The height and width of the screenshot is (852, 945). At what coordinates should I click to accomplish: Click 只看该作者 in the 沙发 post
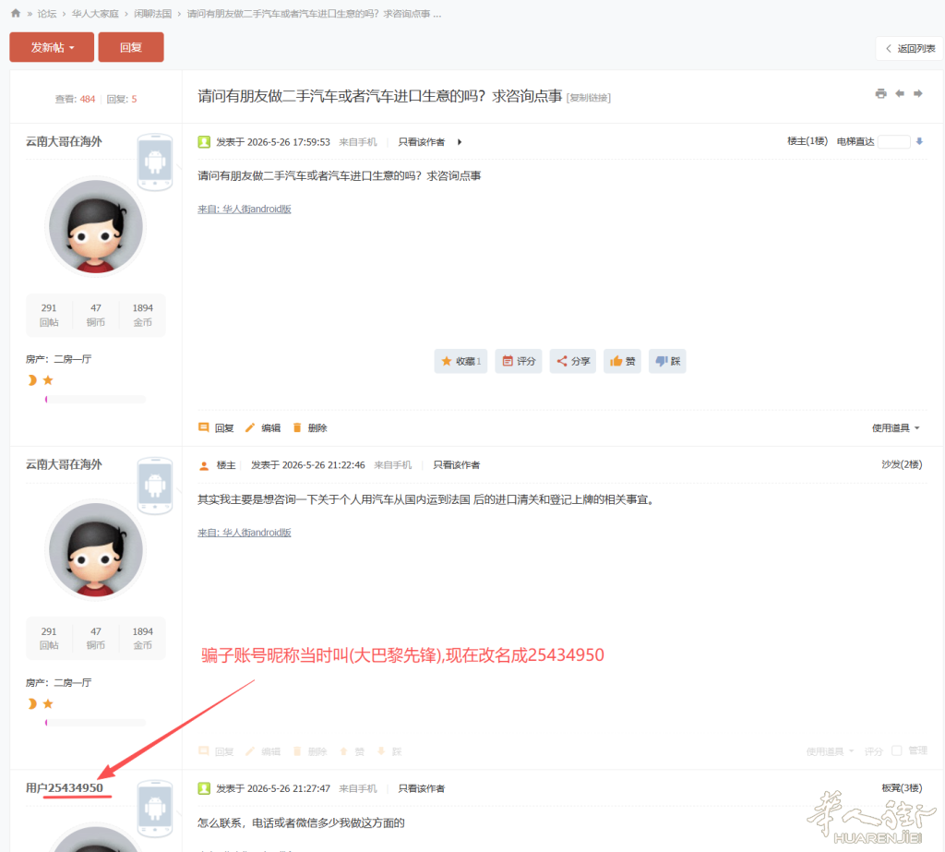tap(456, 465)
